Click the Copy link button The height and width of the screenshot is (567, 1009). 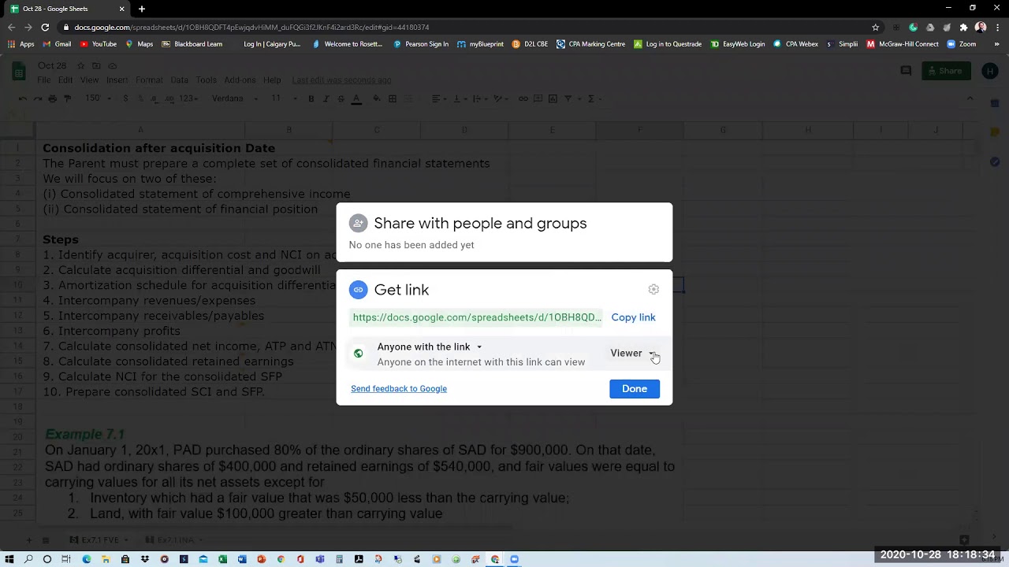[633, 317]
